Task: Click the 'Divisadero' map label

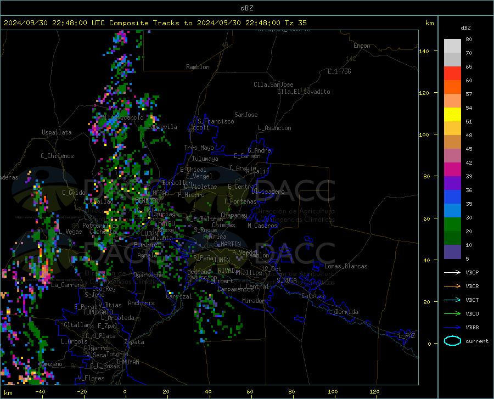Action: pos(268,192)
